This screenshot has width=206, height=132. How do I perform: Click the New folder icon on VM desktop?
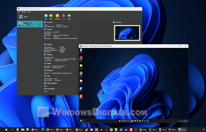(81, 66)
